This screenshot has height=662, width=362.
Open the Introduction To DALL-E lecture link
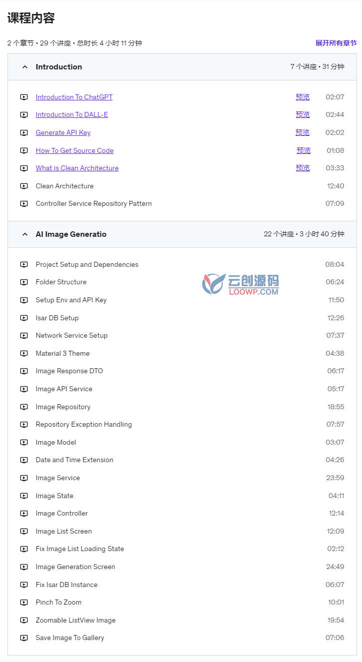point(72,114)
